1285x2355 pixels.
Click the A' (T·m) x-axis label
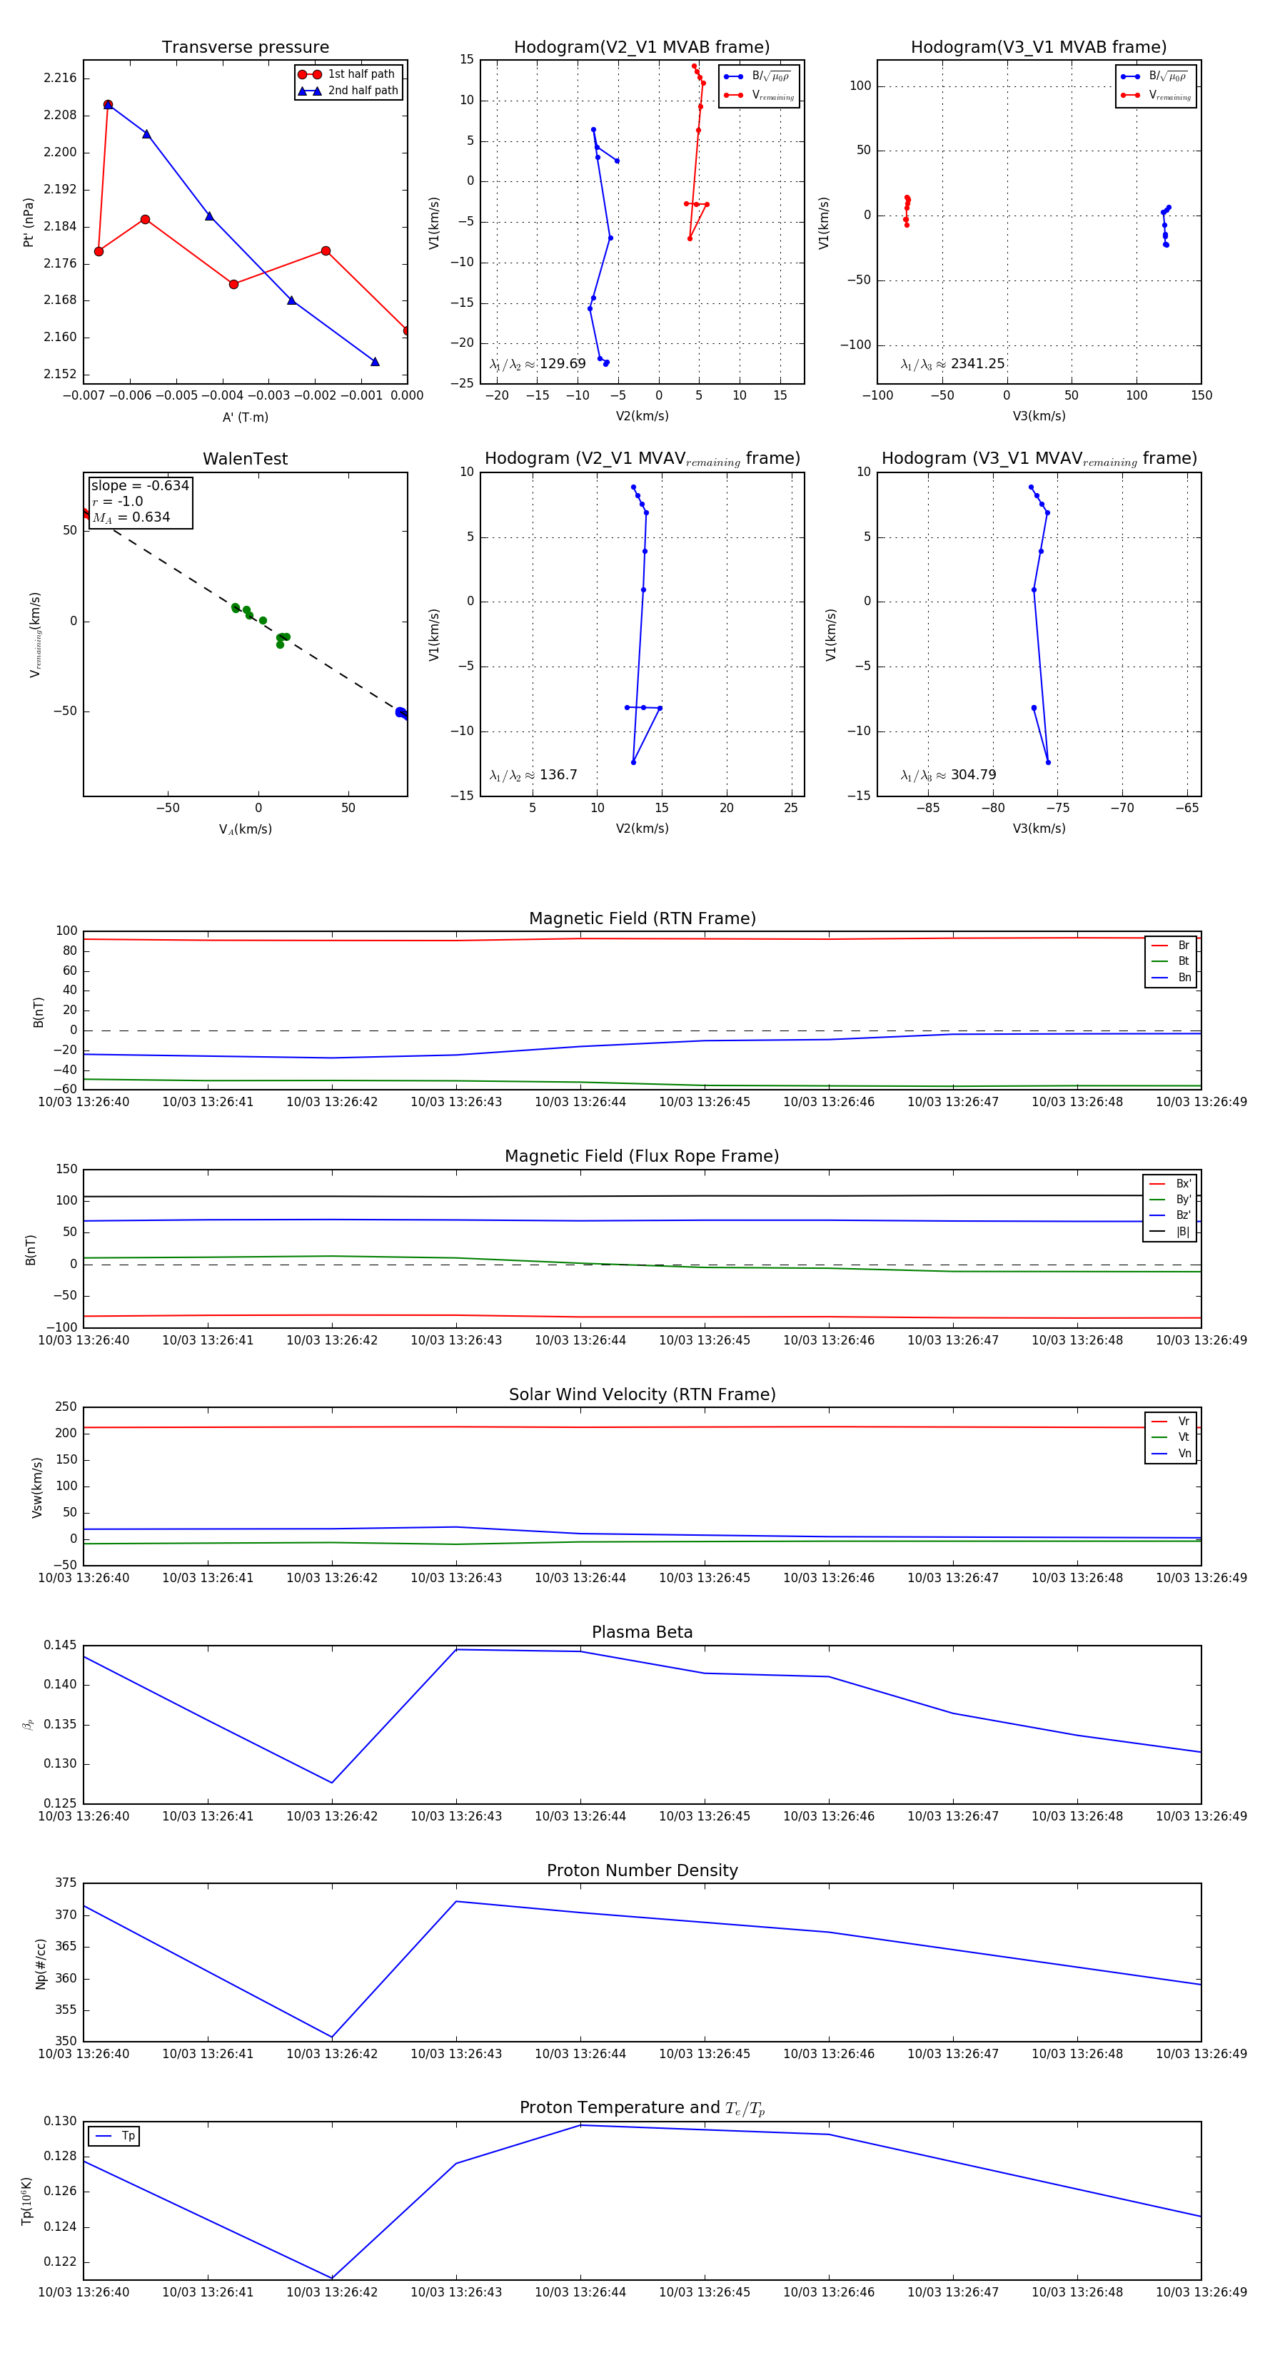(245, 417)
